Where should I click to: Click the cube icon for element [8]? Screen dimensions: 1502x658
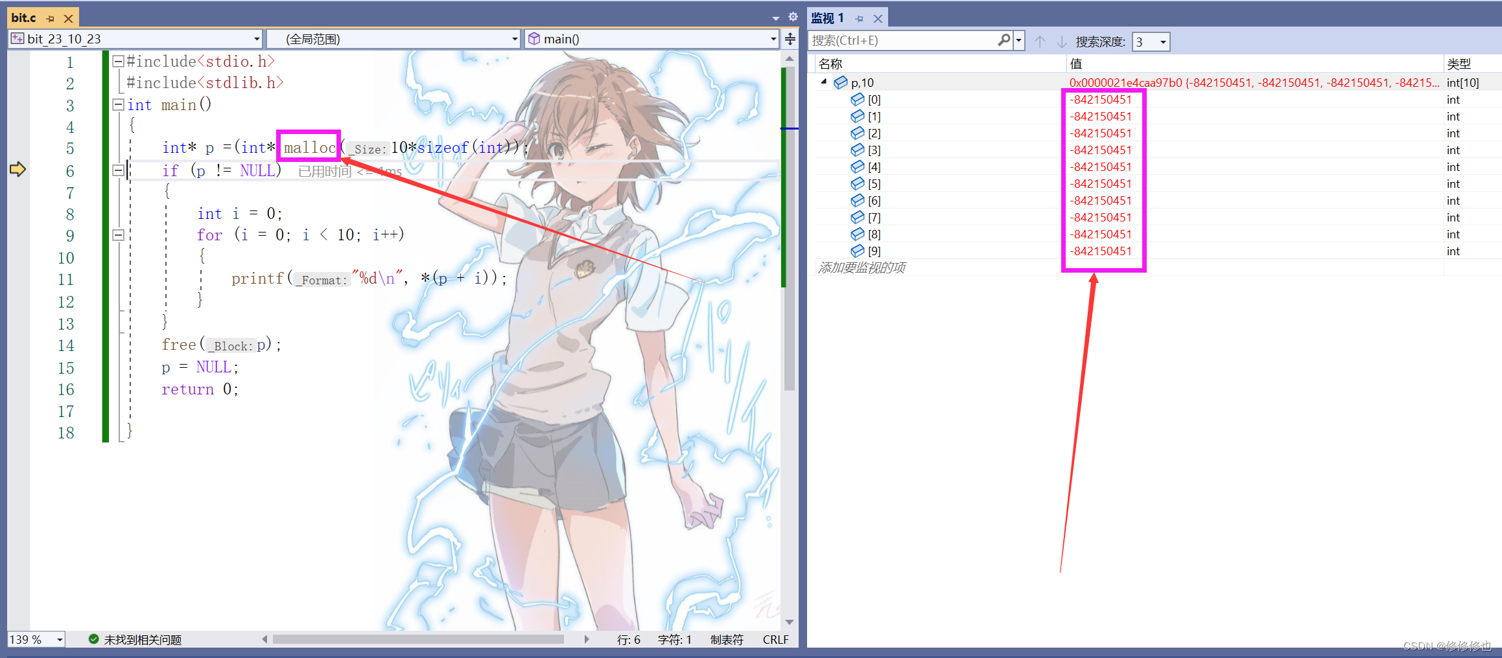pyautogui.click(x=858, y=234)
